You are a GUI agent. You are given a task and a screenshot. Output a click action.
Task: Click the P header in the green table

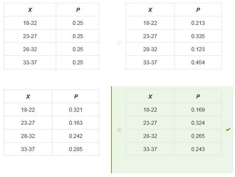(198, 97)
